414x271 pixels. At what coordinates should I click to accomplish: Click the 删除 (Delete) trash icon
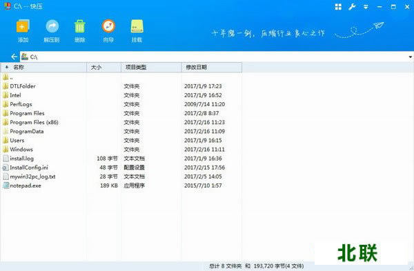pyautogui.click(x=80, y=26)
